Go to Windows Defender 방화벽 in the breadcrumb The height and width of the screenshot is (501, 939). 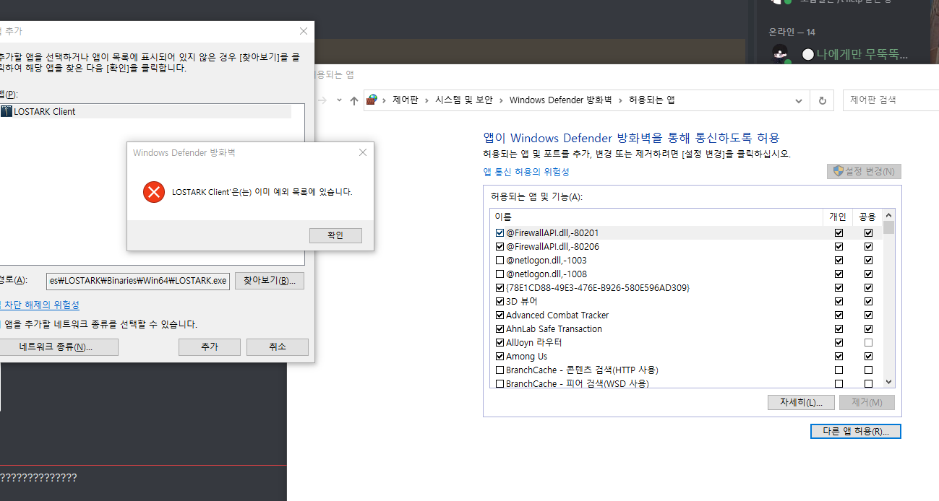[561, 101]
